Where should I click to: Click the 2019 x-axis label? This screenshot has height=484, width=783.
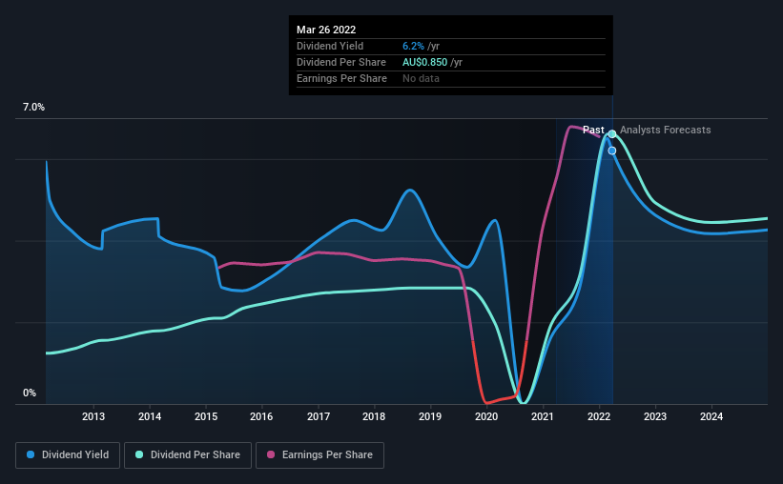click(x=430, y=416)
